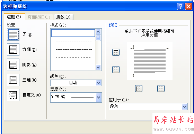The width and height of the screenshot is (194, 134).
Task: Click the 方框 label text
Action: pyautogui.click(x=29, y=50)
